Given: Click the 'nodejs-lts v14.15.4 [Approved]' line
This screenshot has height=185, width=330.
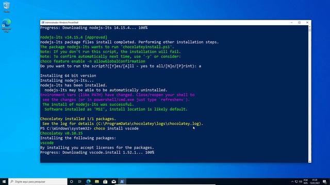Looking at the screenshot, I should pos(74,37).
